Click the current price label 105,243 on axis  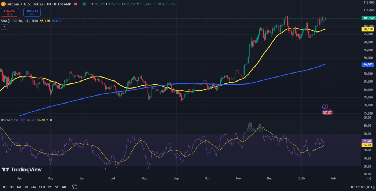(x=369, y=18)
